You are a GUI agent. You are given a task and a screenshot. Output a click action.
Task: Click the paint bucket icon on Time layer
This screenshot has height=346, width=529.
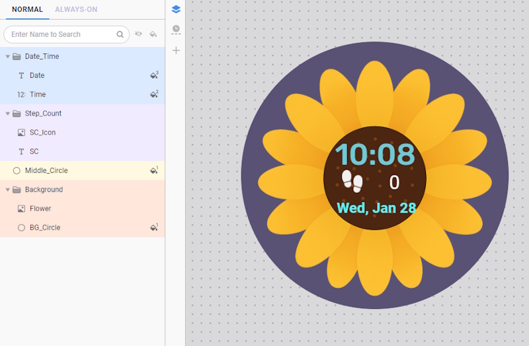point(153,94)
